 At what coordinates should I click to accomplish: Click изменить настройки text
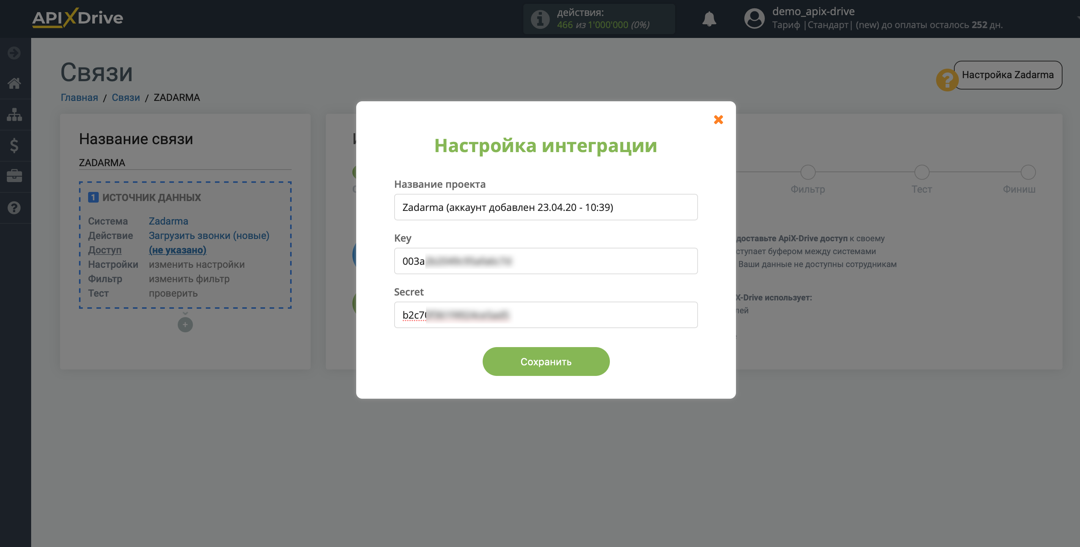(x=197, y=264)
